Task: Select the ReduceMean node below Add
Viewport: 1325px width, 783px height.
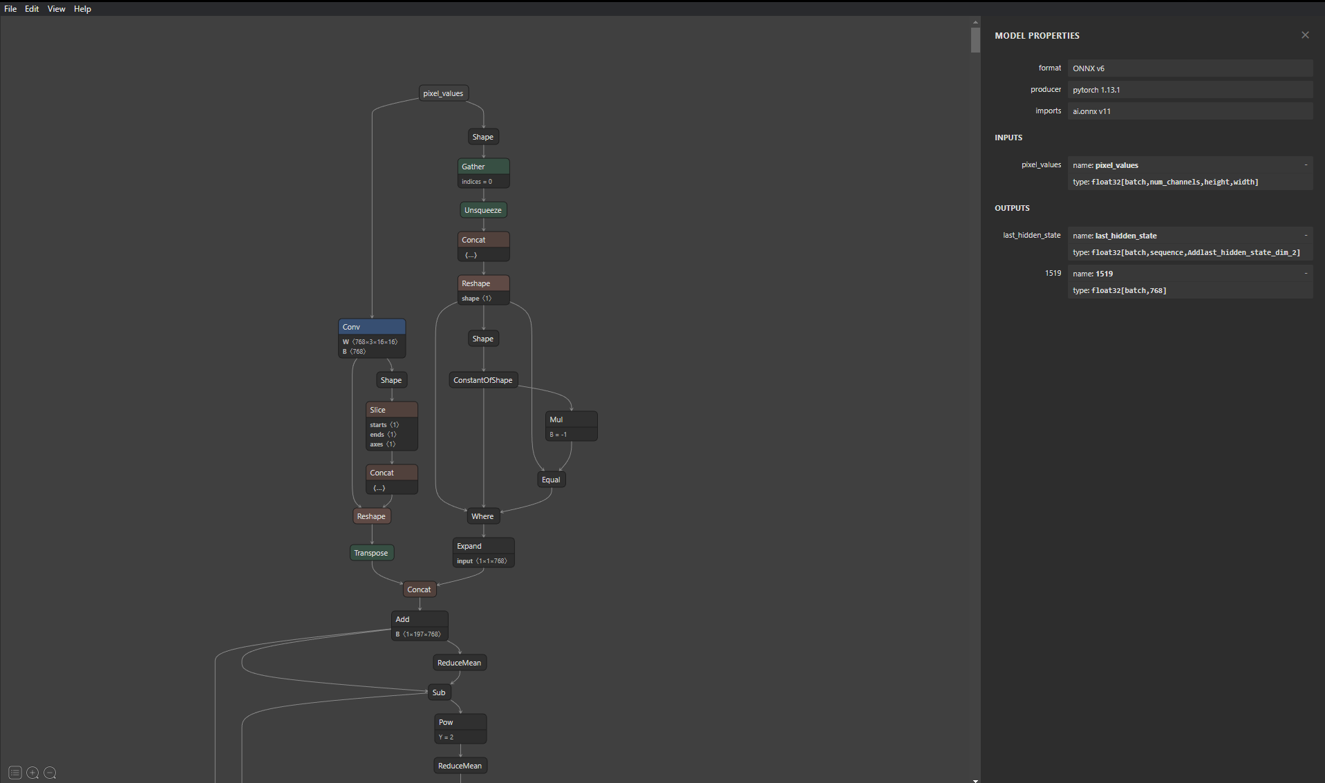Action: click(x=459, y=662)
